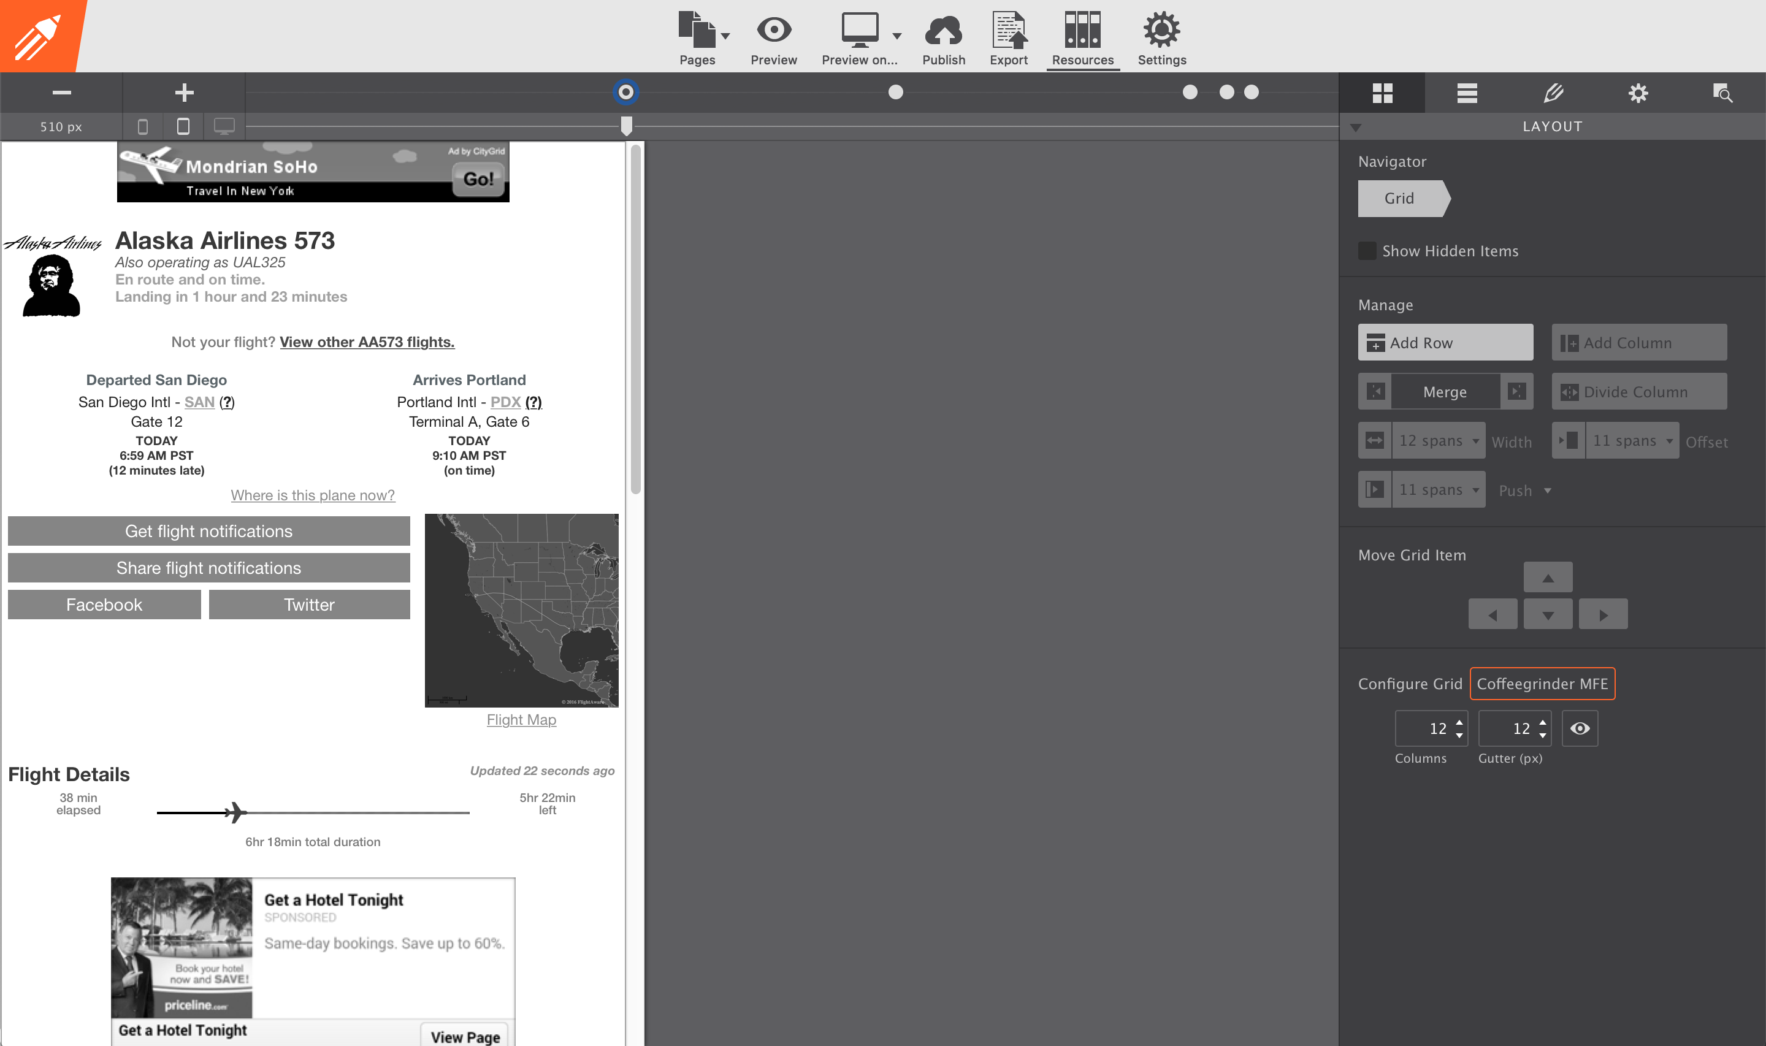The image size is (1766, 1046).
Task: Select the desktop device preview icon
Action: (x=224, y=127)
